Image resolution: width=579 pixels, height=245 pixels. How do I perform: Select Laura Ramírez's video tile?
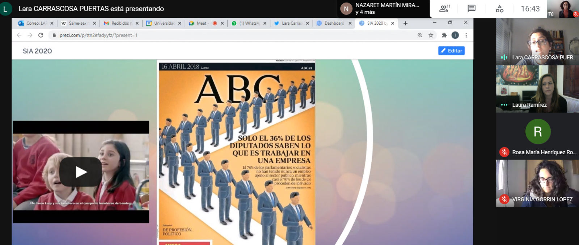click(537, 89)
